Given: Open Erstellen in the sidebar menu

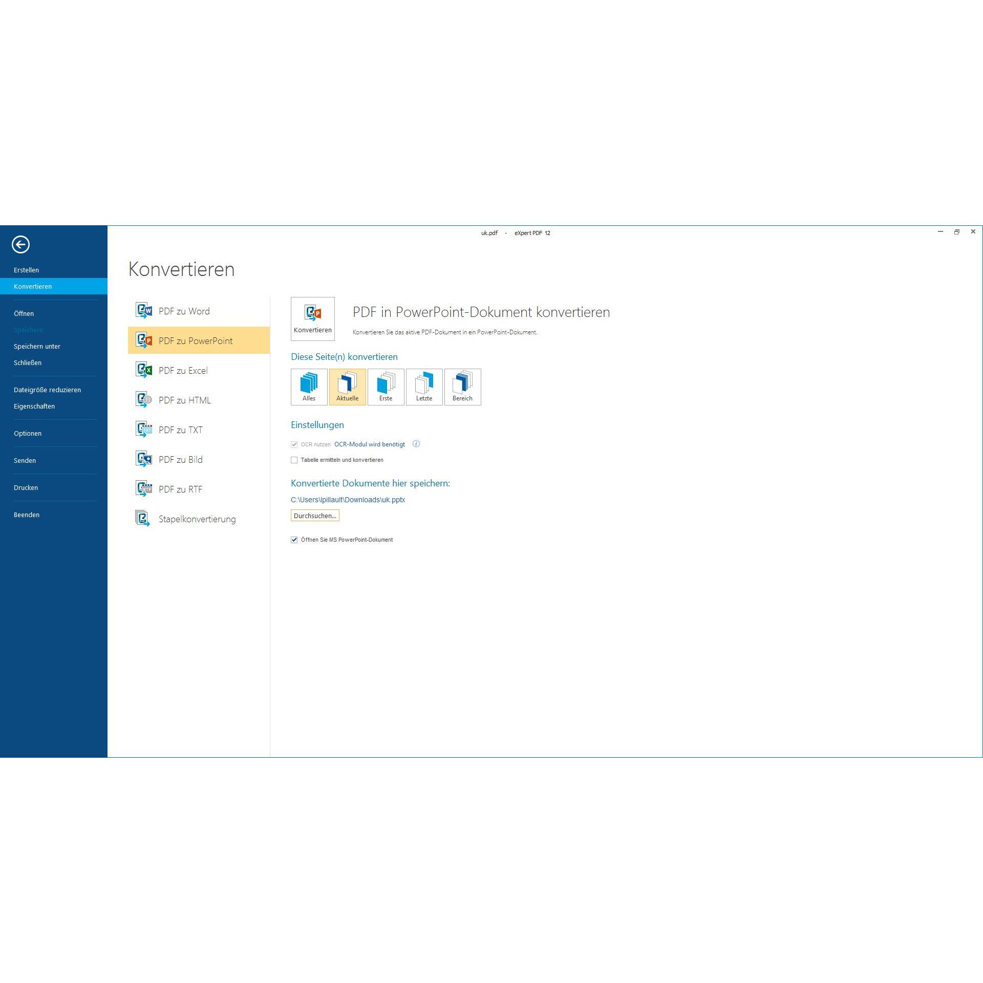Looking at the screenshot, I should click(x=27, y=270).
